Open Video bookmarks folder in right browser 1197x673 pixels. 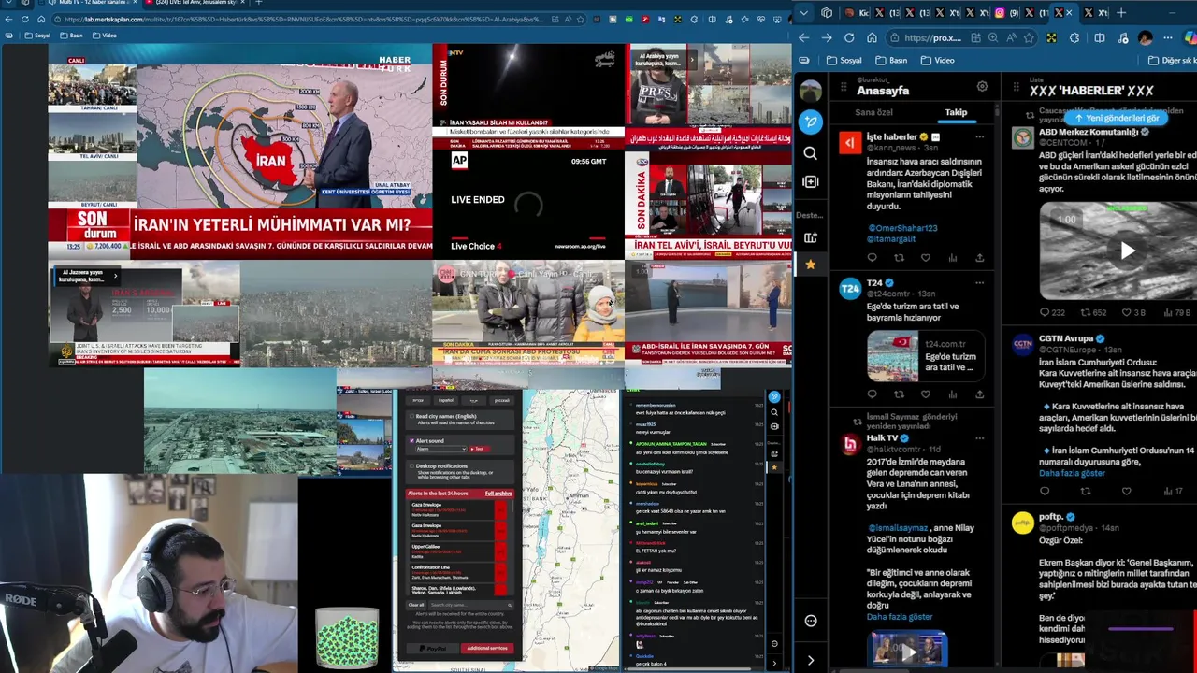pyautogui.click(x=938, y=61)
